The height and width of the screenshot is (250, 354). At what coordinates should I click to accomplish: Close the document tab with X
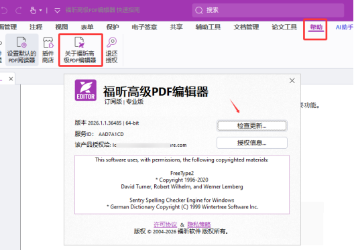[x=11, y=78]
